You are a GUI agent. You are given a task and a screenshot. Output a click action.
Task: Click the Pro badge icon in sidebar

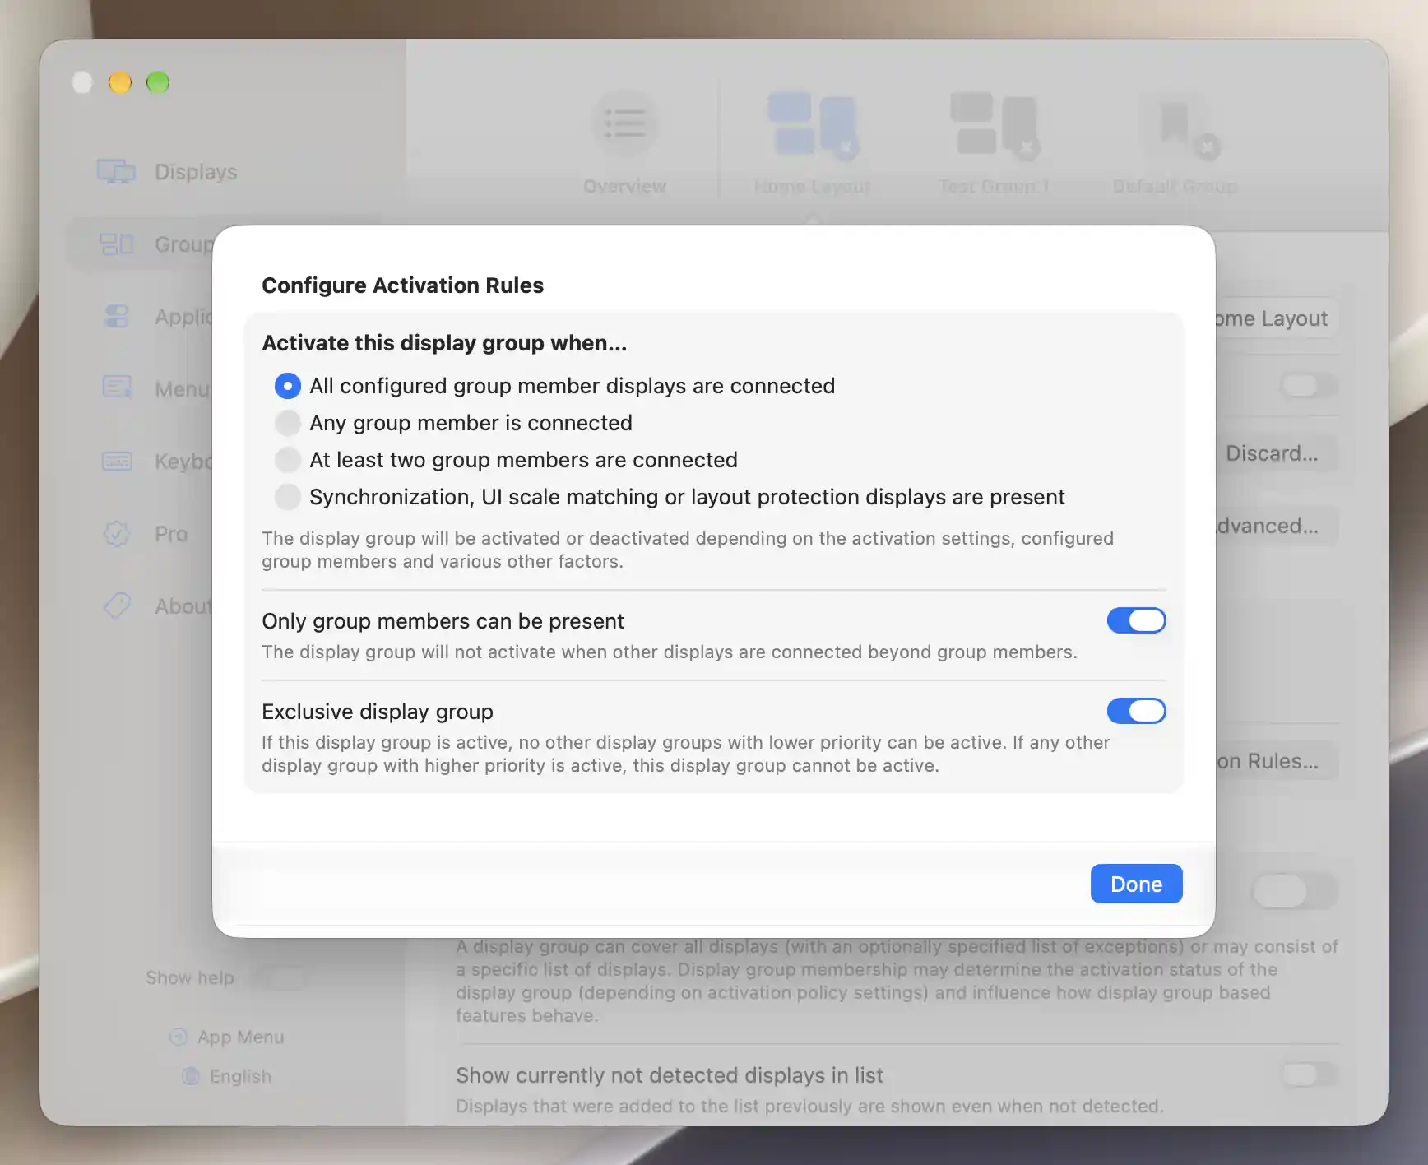[x=116, y=533]
